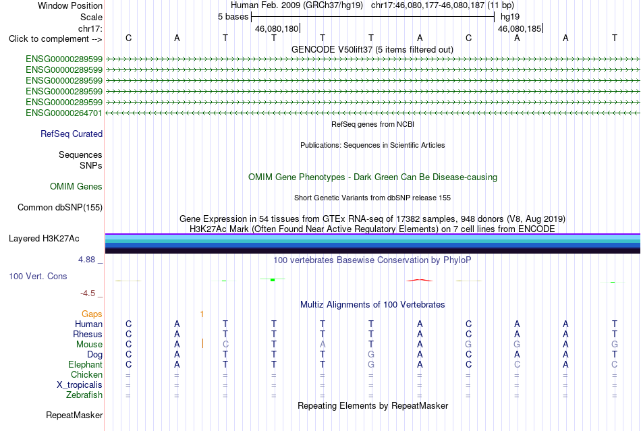Click the orange insertion bar in Mouse row

point(203,343)
